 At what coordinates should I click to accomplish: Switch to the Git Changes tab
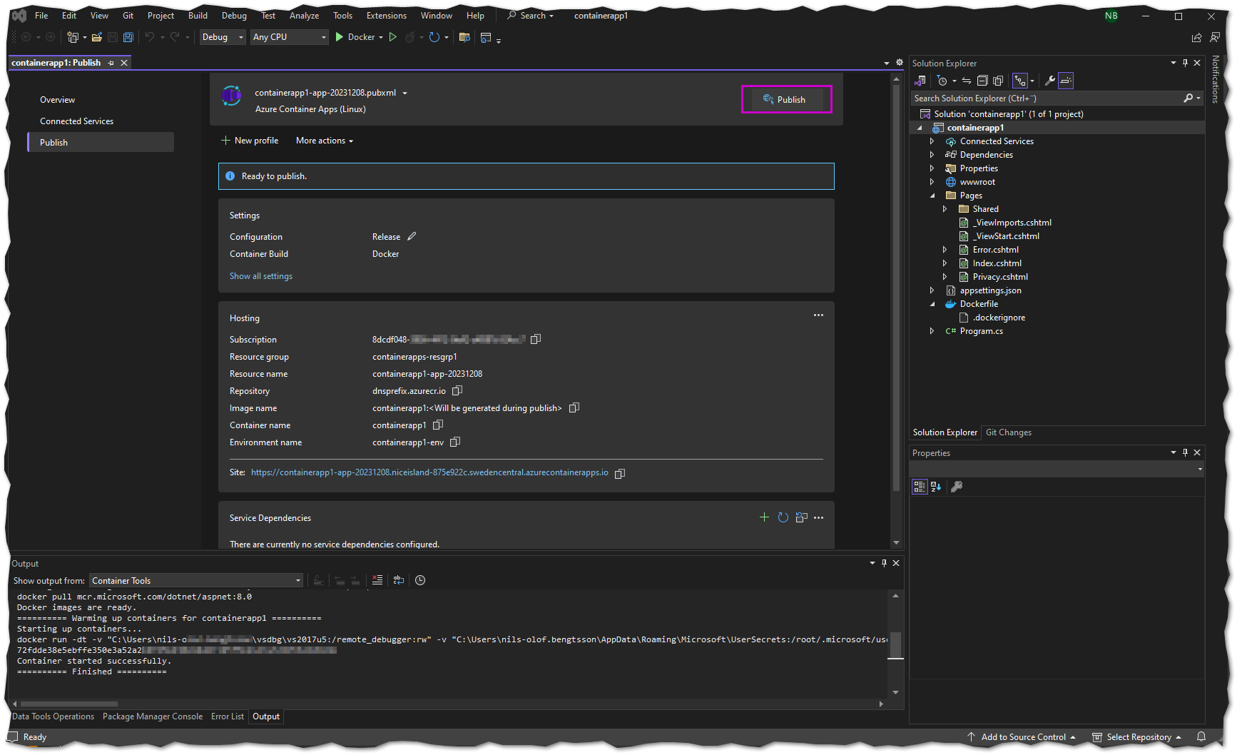click(1008, 432)
